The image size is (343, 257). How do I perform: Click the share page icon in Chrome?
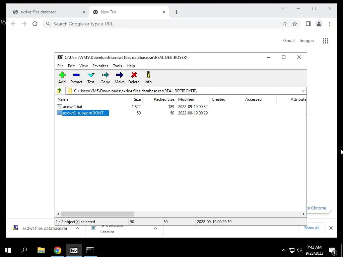[x=284, y=24]
